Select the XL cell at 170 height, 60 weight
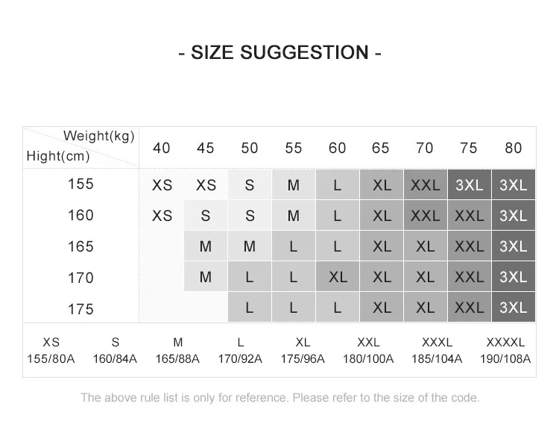The height and width of the screenshot is (430, 559). click(338, 277)
